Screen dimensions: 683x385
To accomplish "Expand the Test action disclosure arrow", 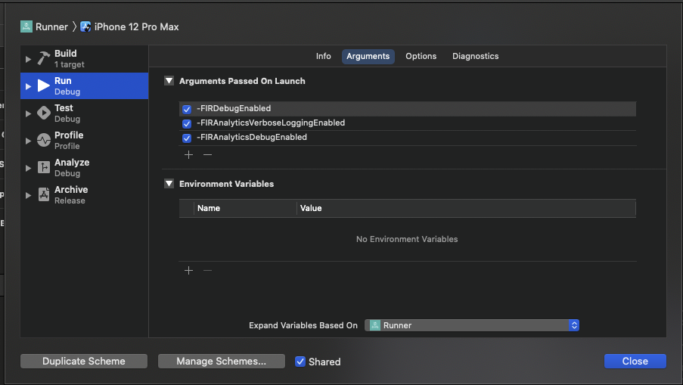I will click(28, 113).
